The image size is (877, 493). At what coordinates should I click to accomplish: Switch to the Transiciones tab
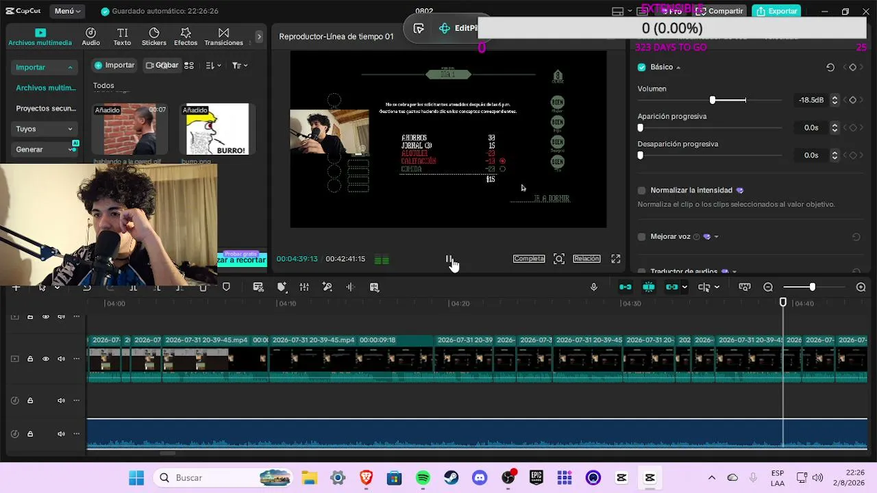point(223,37)
